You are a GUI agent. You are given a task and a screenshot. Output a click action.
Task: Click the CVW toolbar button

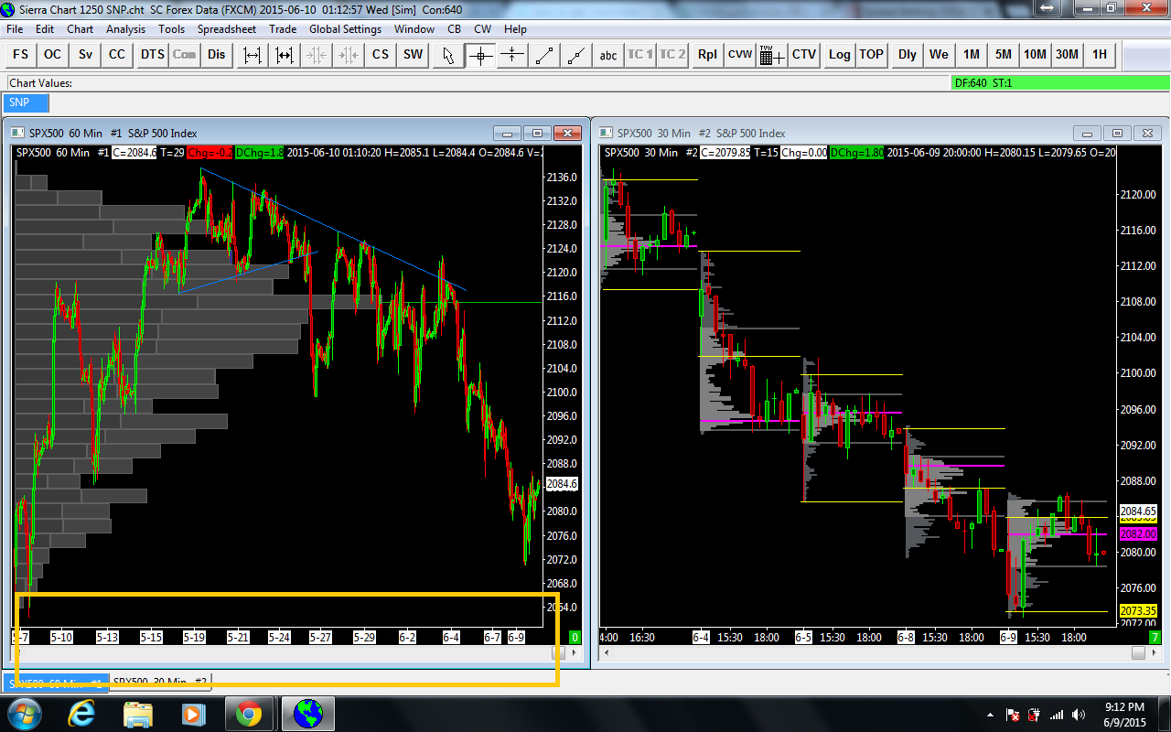tap(739, 54)
